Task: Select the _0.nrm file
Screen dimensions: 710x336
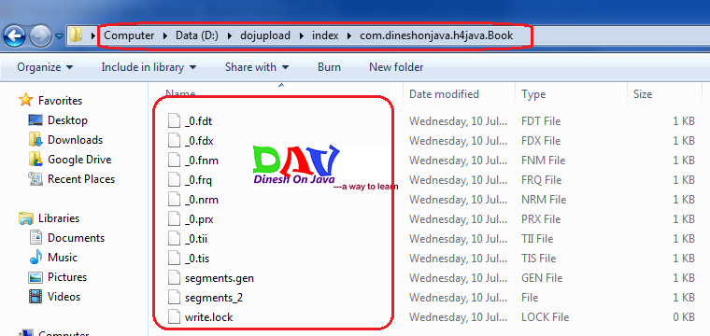Action: tap(202, 200)
